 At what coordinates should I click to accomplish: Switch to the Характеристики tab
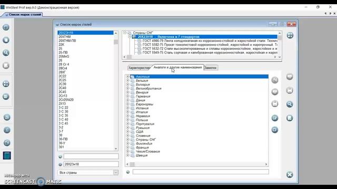[139, 68]
